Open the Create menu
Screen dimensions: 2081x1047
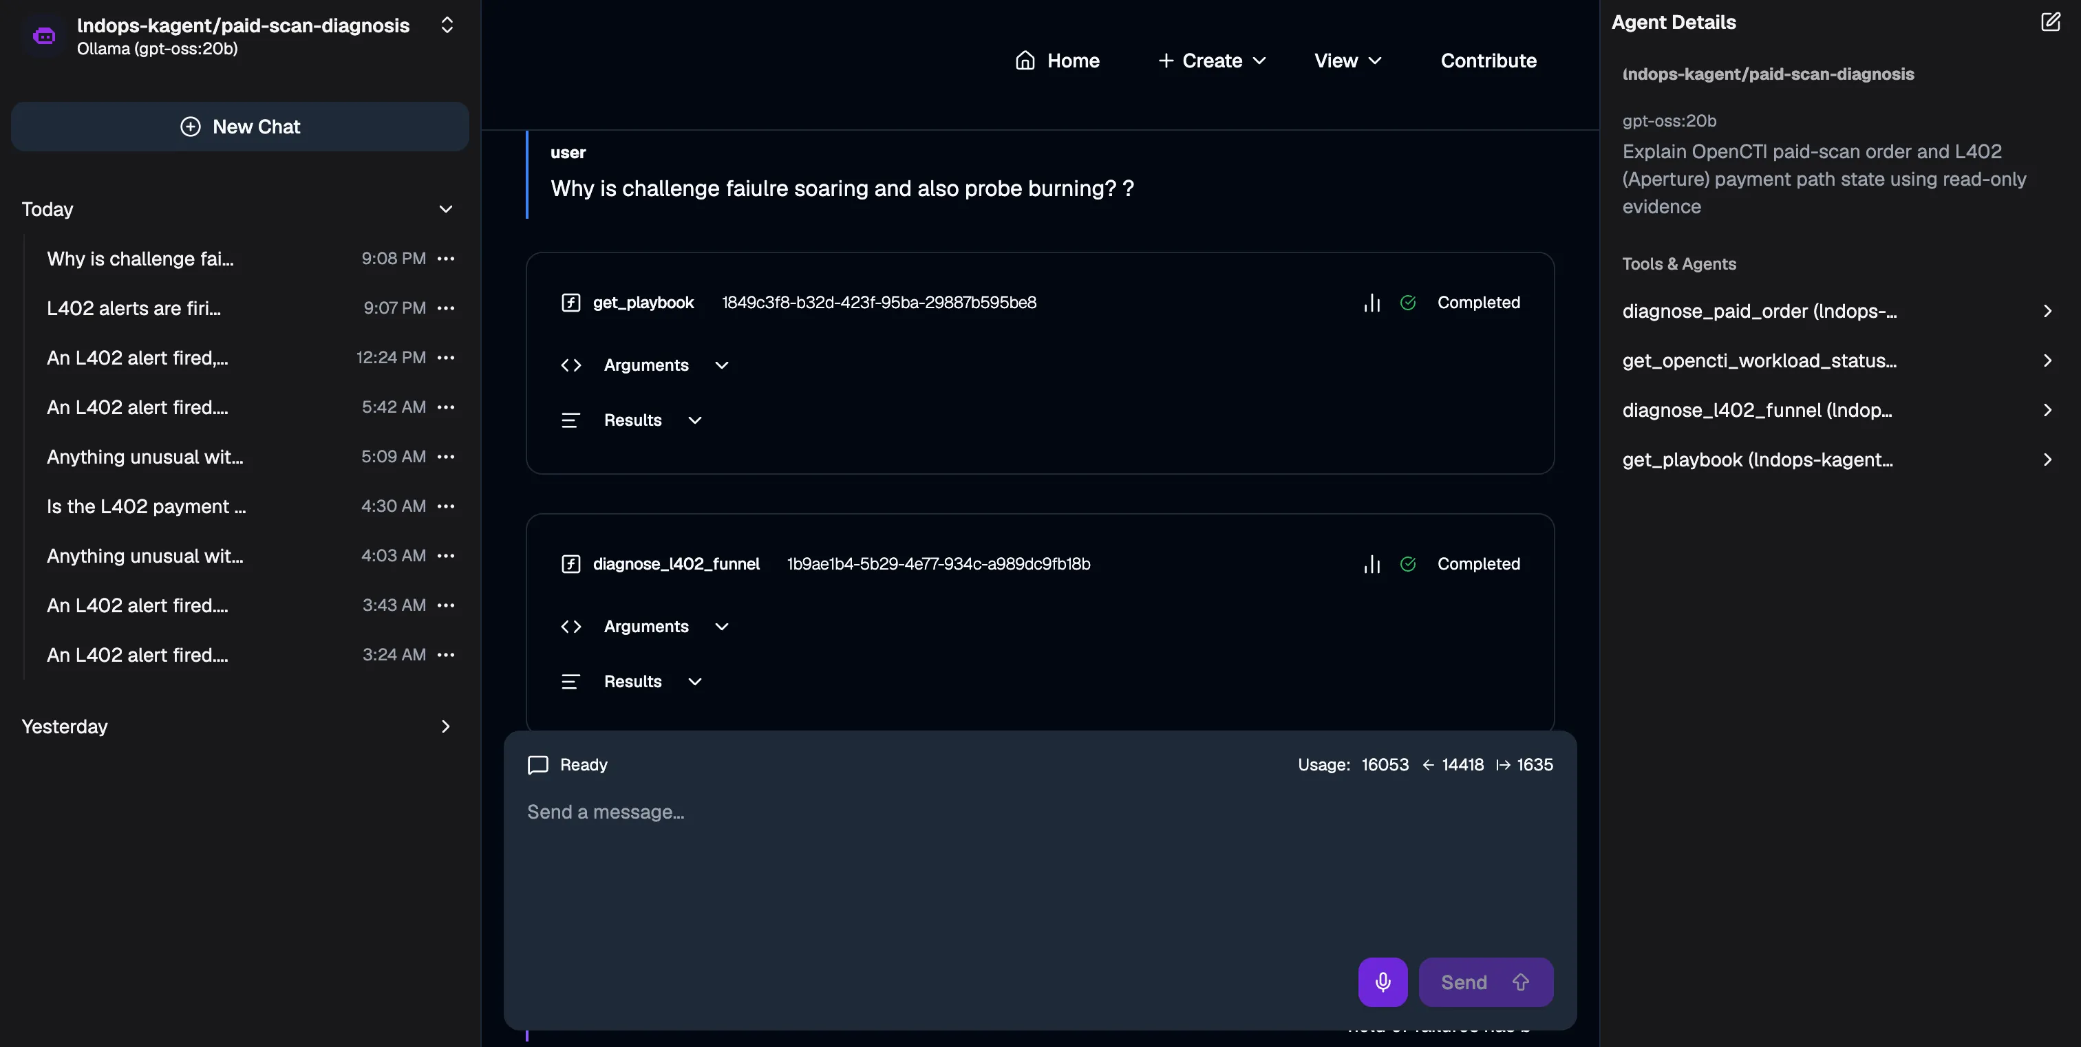point(1212,61)
